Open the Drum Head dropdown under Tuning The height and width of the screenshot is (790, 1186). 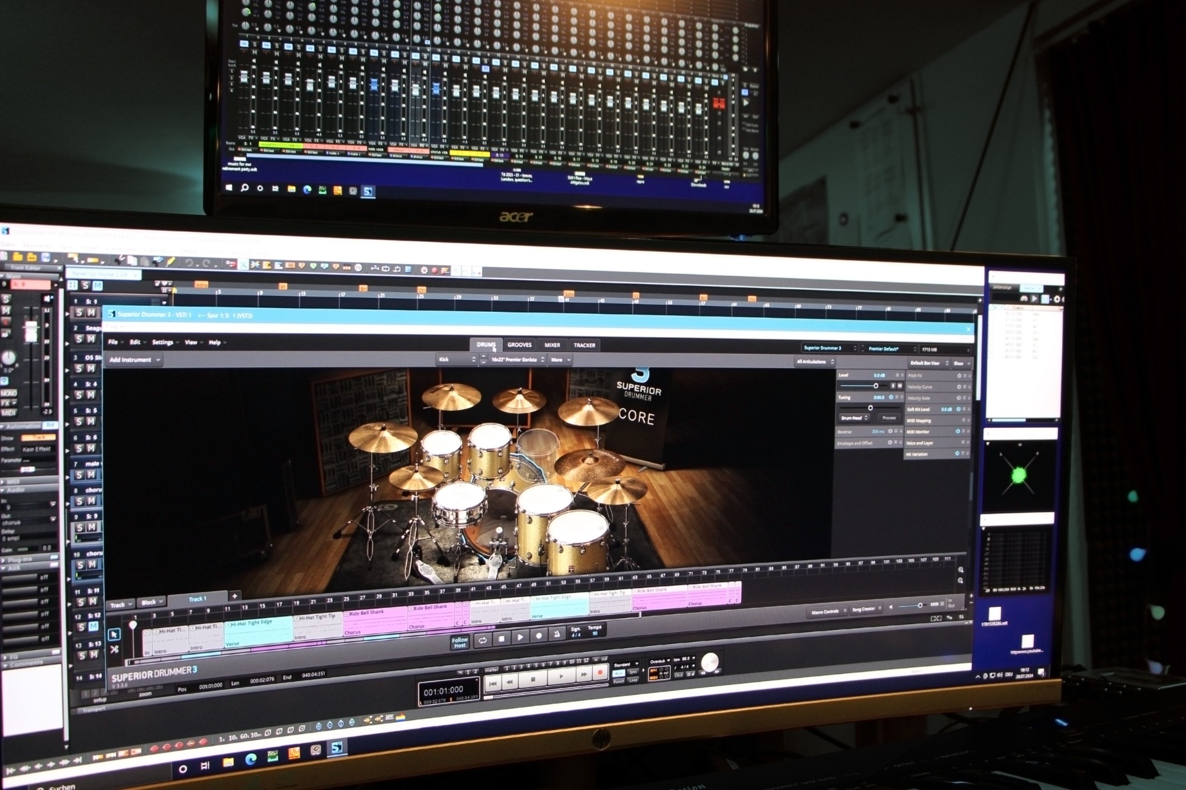point(854,418)
